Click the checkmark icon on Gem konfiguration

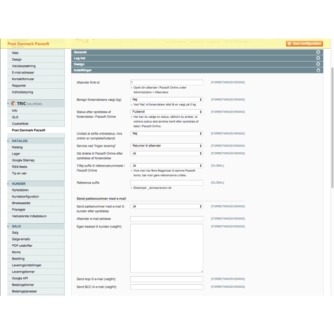[x=289, y=44]
